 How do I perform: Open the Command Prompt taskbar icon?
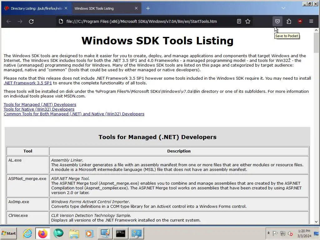coord(121,233)
